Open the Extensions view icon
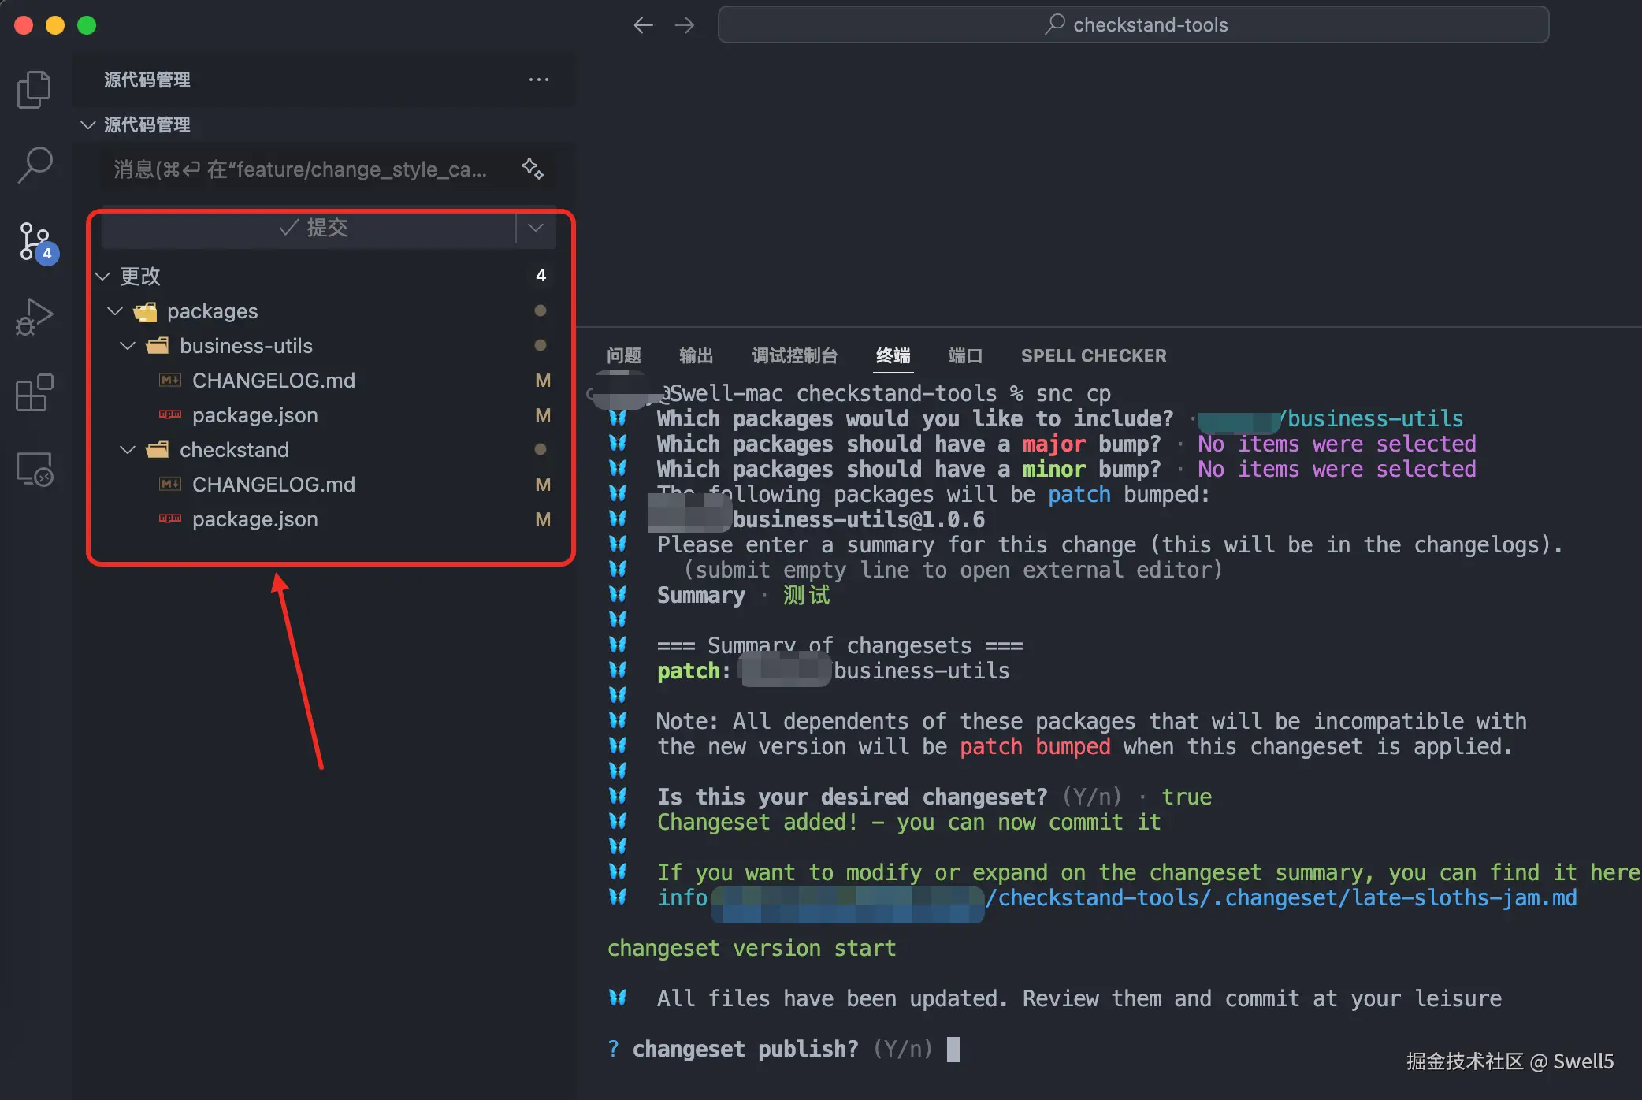The width and height of the screenshot is (1642, 1100). (x=34, y=392)
